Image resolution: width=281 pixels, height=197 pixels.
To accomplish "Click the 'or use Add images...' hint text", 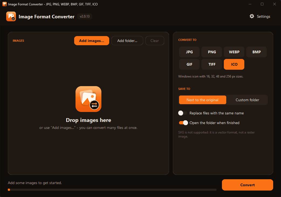I will 88,128.
